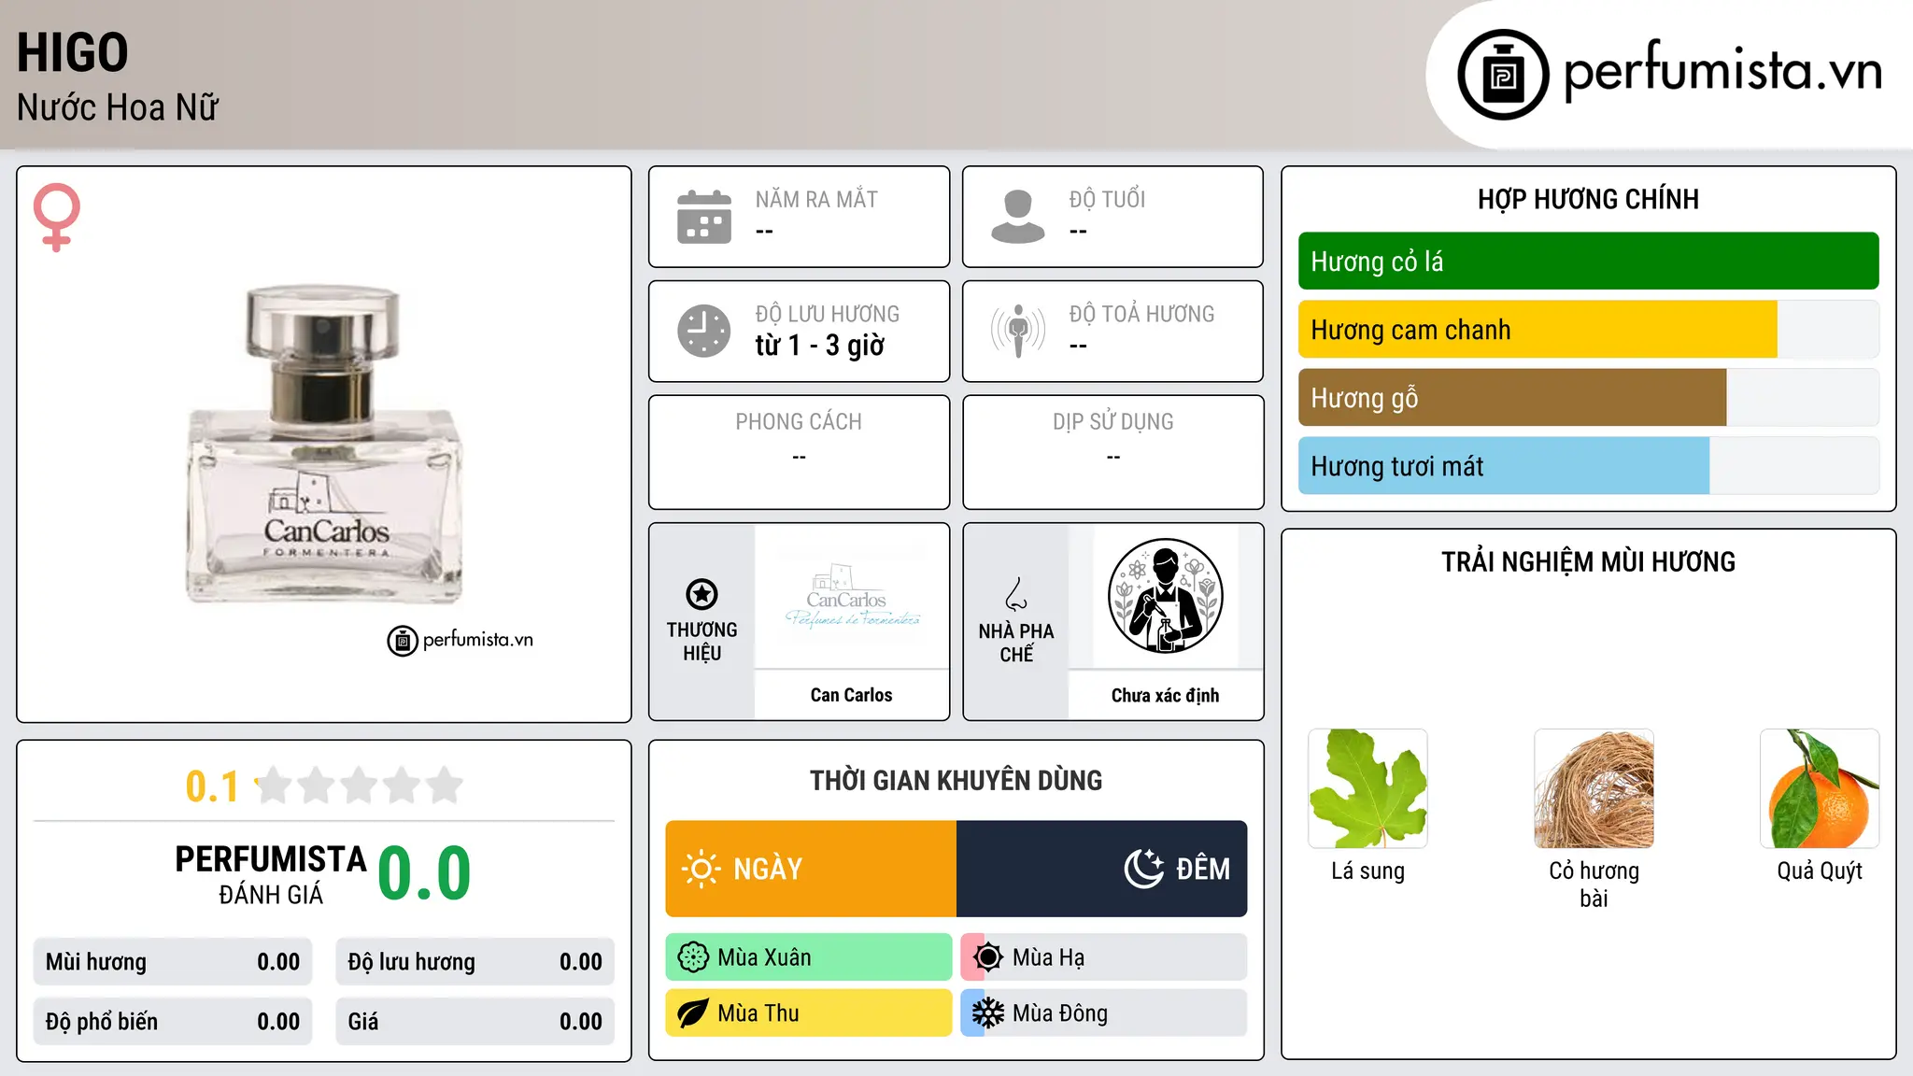Open the Can Carlos brand name link

pyautogui.click(x=851, y=695)
